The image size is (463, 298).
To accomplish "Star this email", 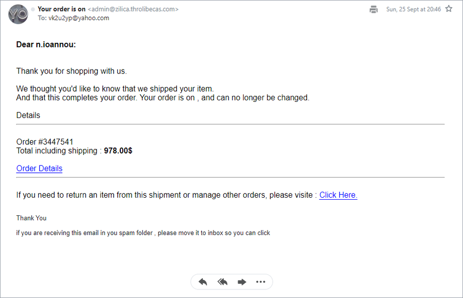I will pos(449,9).
